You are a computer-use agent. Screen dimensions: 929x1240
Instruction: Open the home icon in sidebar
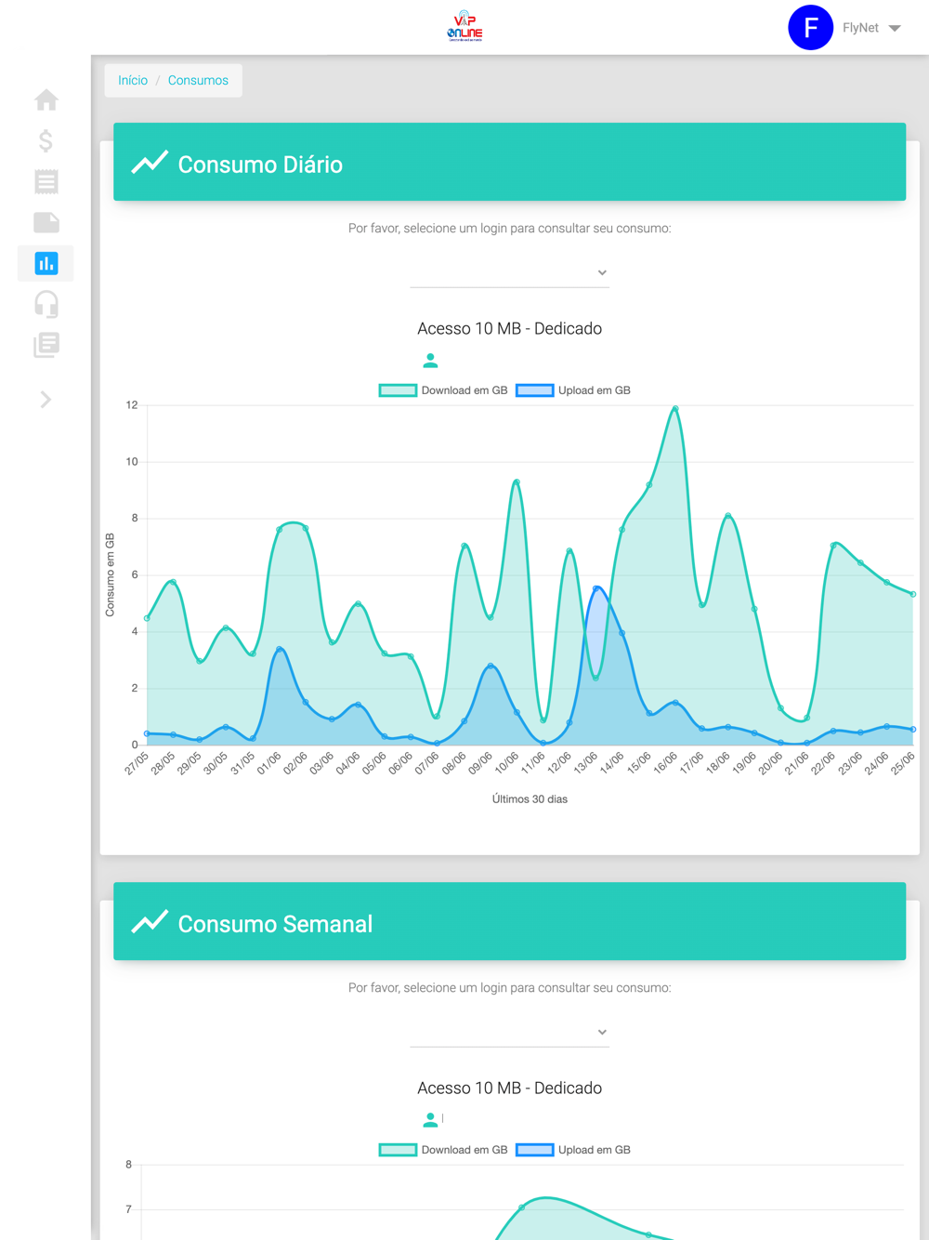point(46,99)
